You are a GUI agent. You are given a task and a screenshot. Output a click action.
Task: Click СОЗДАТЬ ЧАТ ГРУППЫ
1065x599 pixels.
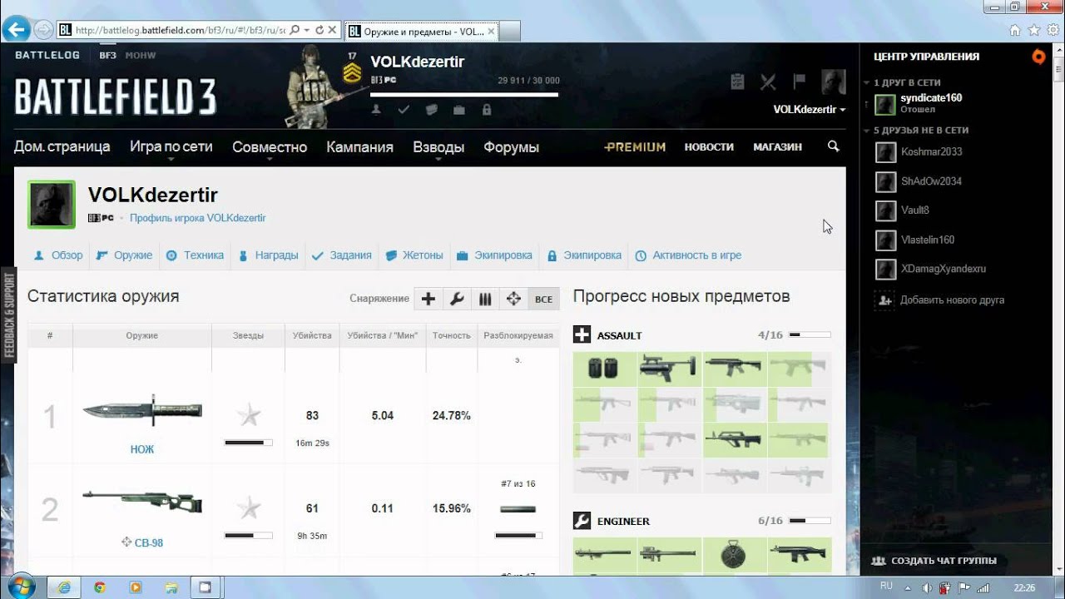click(x=944, y=561)
